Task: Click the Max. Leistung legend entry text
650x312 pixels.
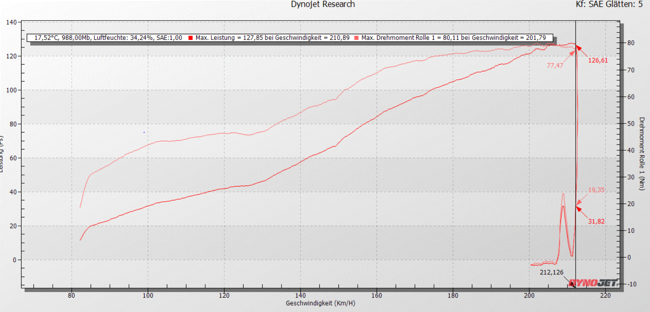Action: [x=272, y=38]
